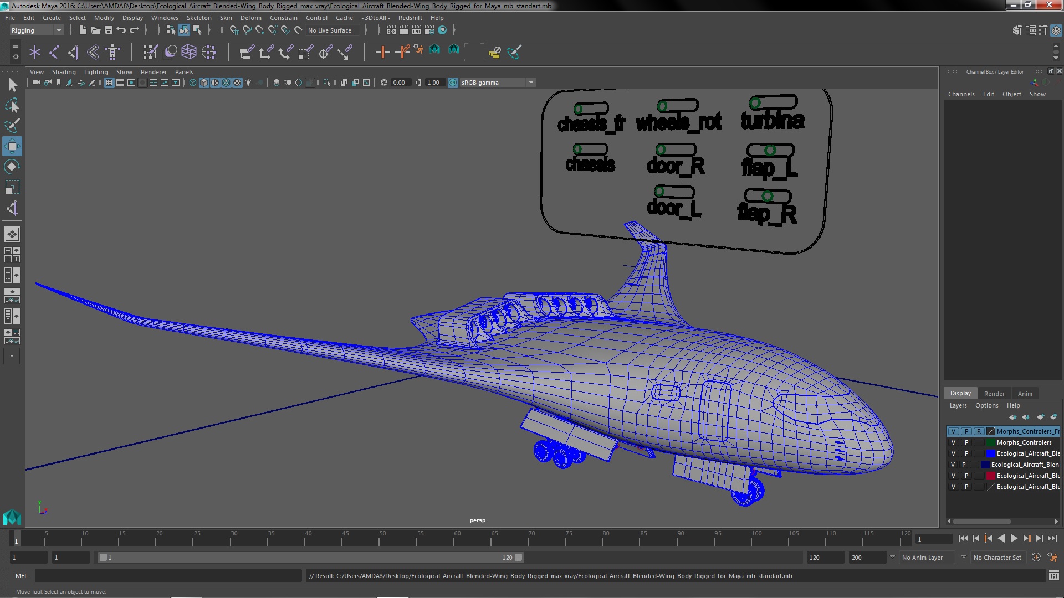The image size is (1064, 598).
Task: Choose the Lasso select tool
Action: click(12, 105)
